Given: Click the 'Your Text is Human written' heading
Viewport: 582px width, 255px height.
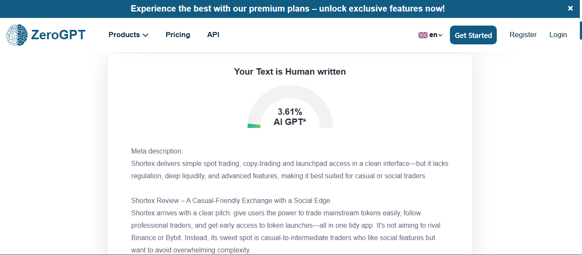Looking at the screenshot, I should [290, 72].
